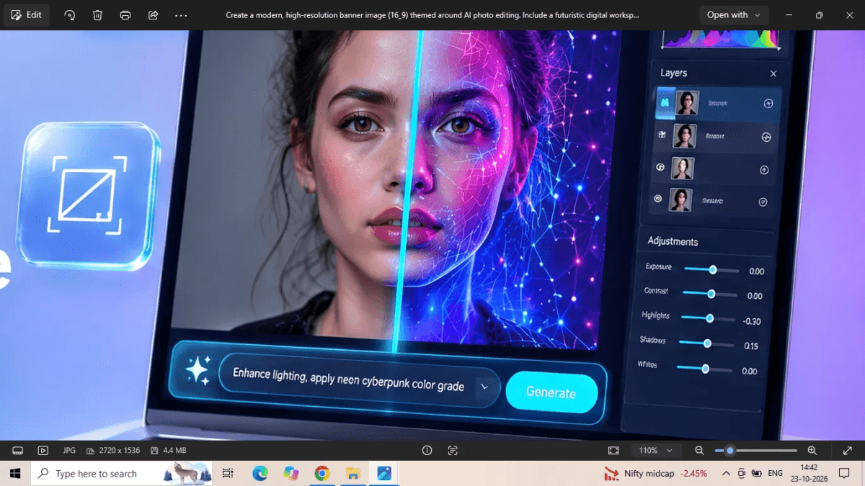
Task: Rotate the image with the rotate icon
Action: point(70,15)
